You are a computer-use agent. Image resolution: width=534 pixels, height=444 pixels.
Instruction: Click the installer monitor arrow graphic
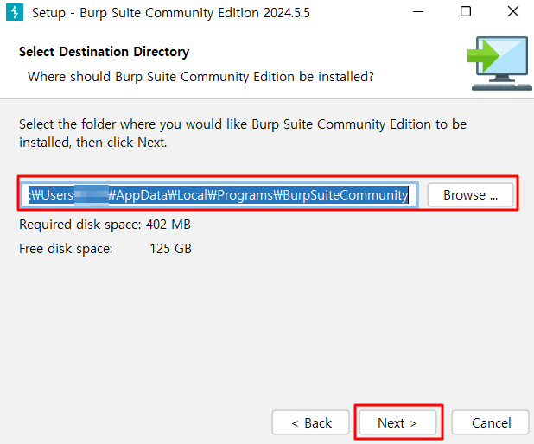pyautogui.click(x=499, y=63)
